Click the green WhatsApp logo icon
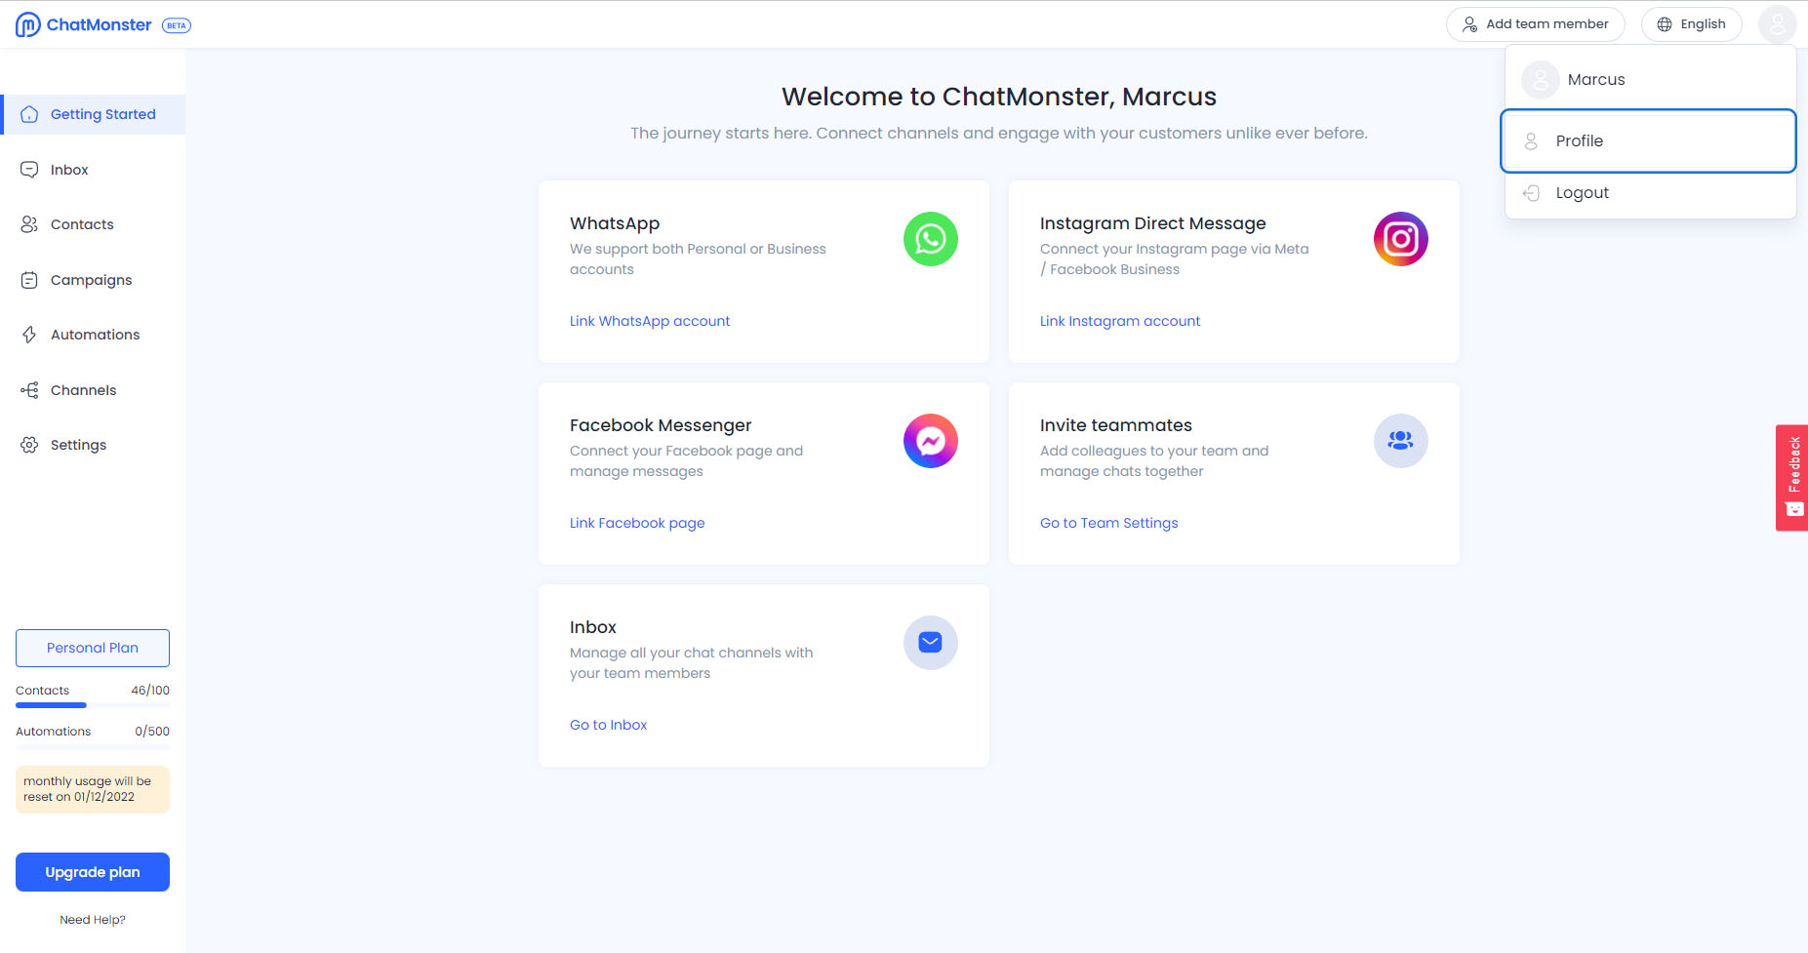The height and width of the screenshot is (953, 1808). (x=931, y=239)
